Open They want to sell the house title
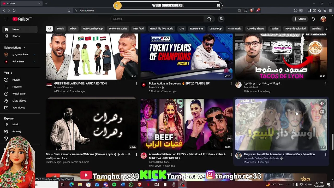Image resolution: width=334 pixels, height=188 pixels. click(x=279, y=154)
